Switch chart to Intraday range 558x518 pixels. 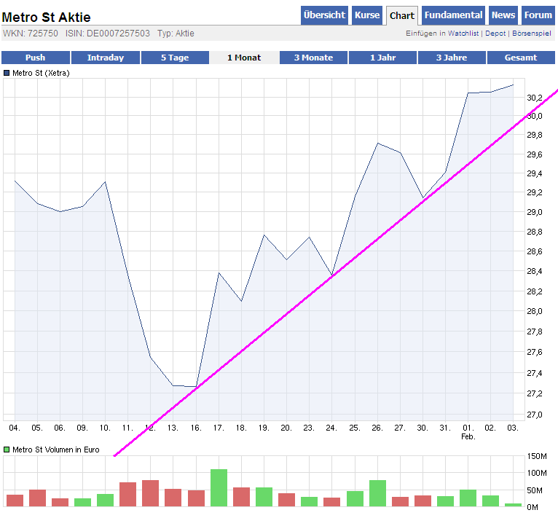tap(105, 58)
